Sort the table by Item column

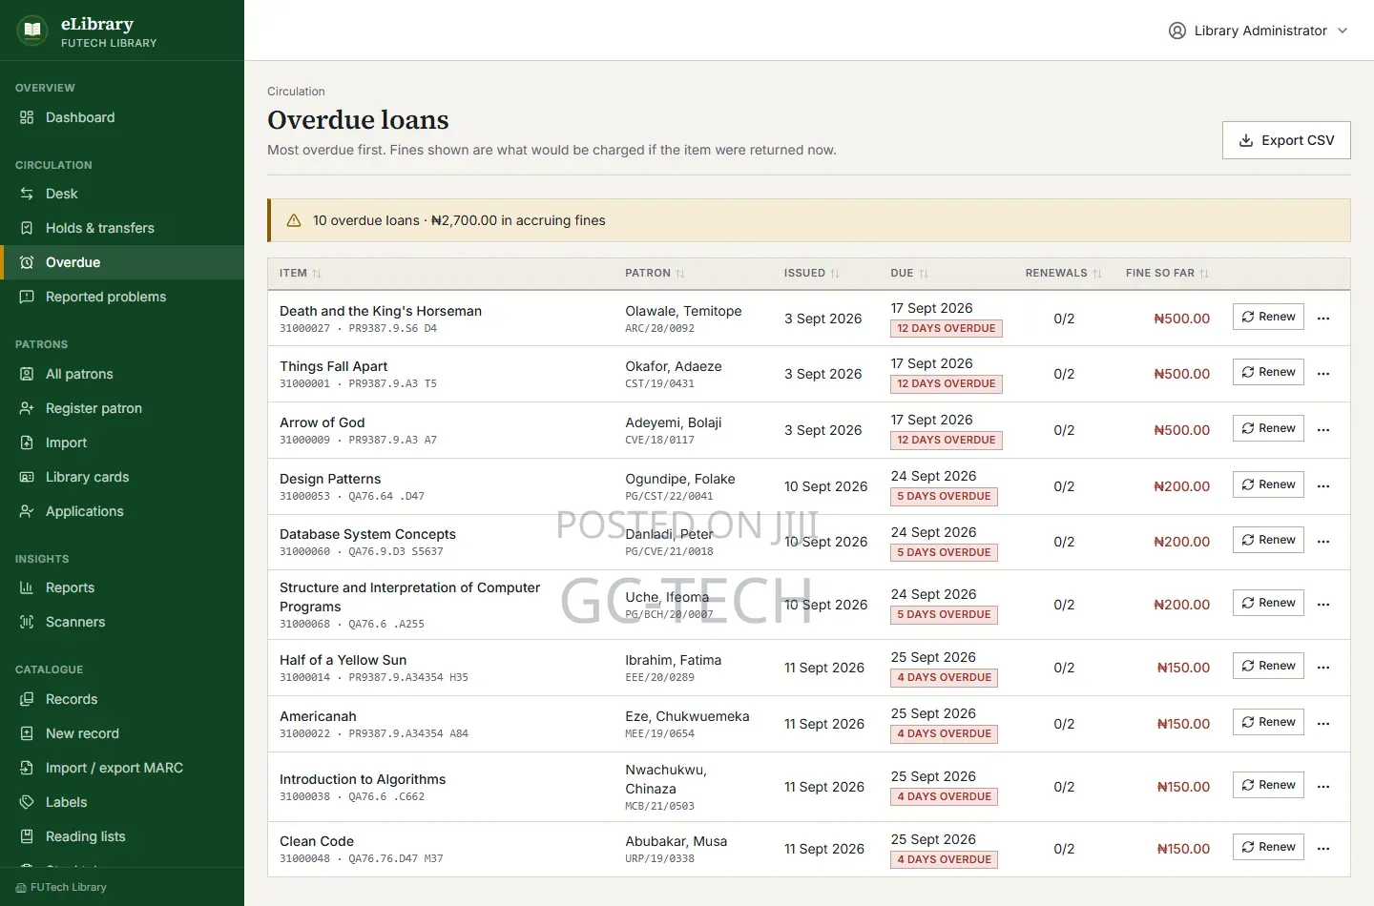[300, 274]
